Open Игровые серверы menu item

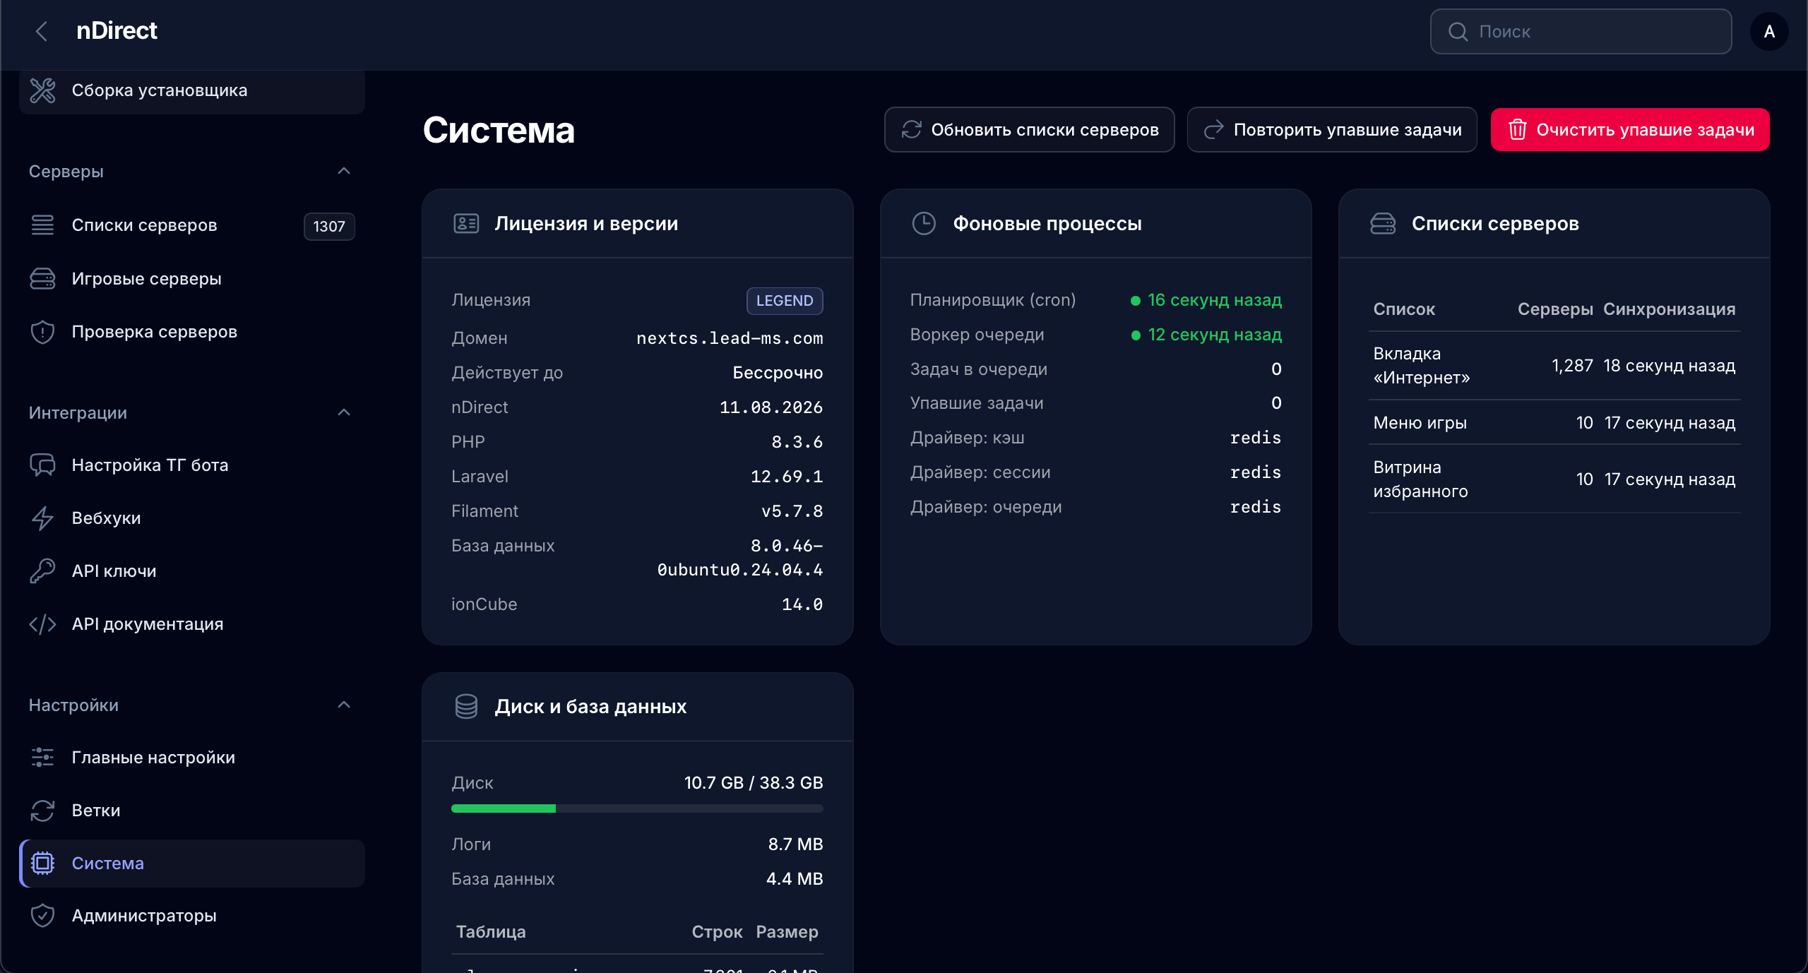192,279
